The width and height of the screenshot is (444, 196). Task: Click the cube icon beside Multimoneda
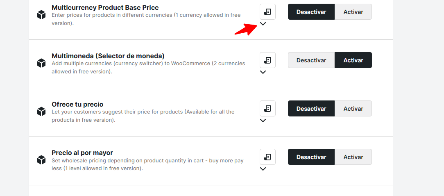(x=41, y=63)
